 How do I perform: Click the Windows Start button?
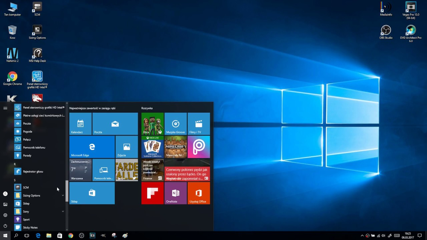[5, 236]
